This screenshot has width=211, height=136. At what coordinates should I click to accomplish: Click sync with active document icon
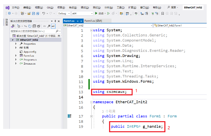pos(26,26)
